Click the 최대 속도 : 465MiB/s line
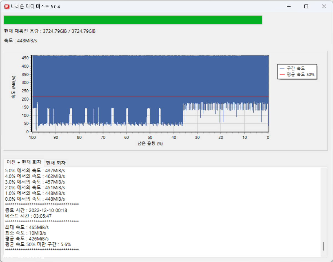Image resolution: width=333 pixels, height=262 pixels. [27, 227]
